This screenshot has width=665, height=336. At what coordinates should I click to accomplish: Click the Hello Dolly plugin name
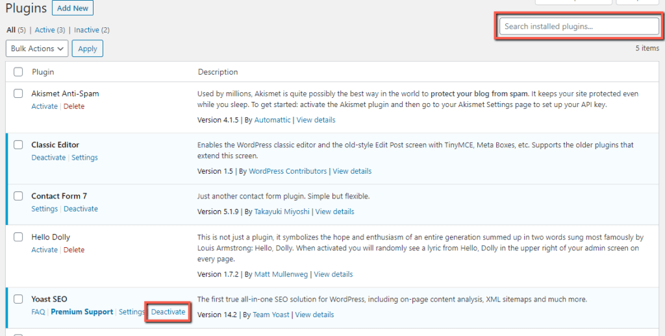click(x=51, y=237)
